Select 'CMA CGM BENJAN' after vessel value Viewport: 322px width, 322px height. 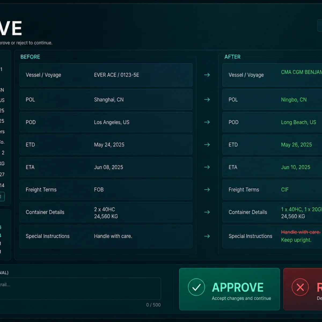(301, 72)
